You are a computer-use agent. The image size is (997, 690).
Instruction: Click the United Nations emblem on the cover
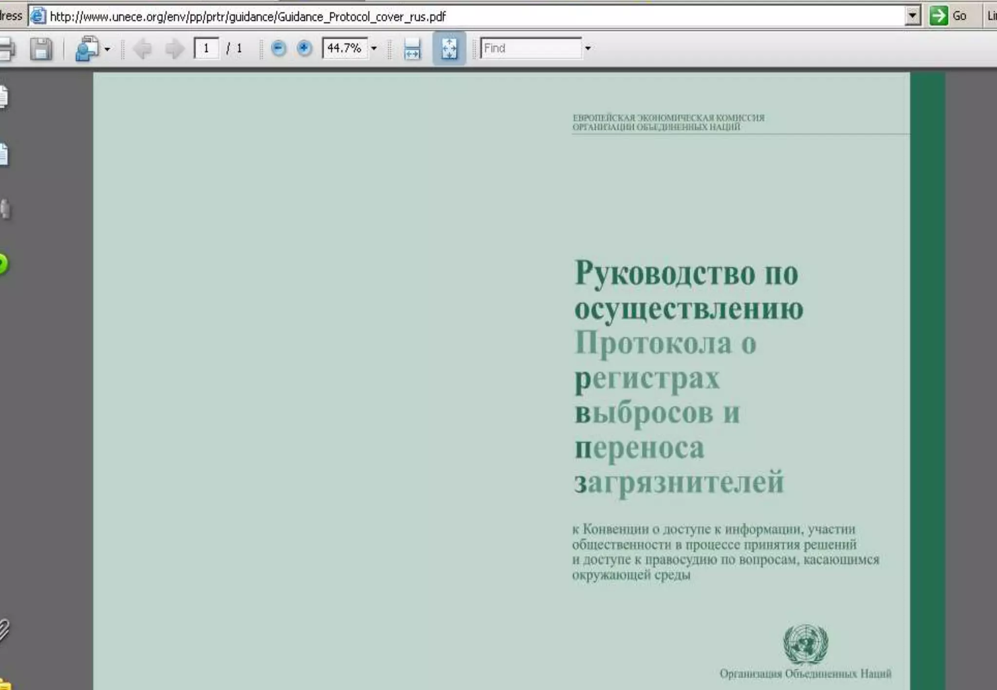pyautogui.click(x=805, y=644)
